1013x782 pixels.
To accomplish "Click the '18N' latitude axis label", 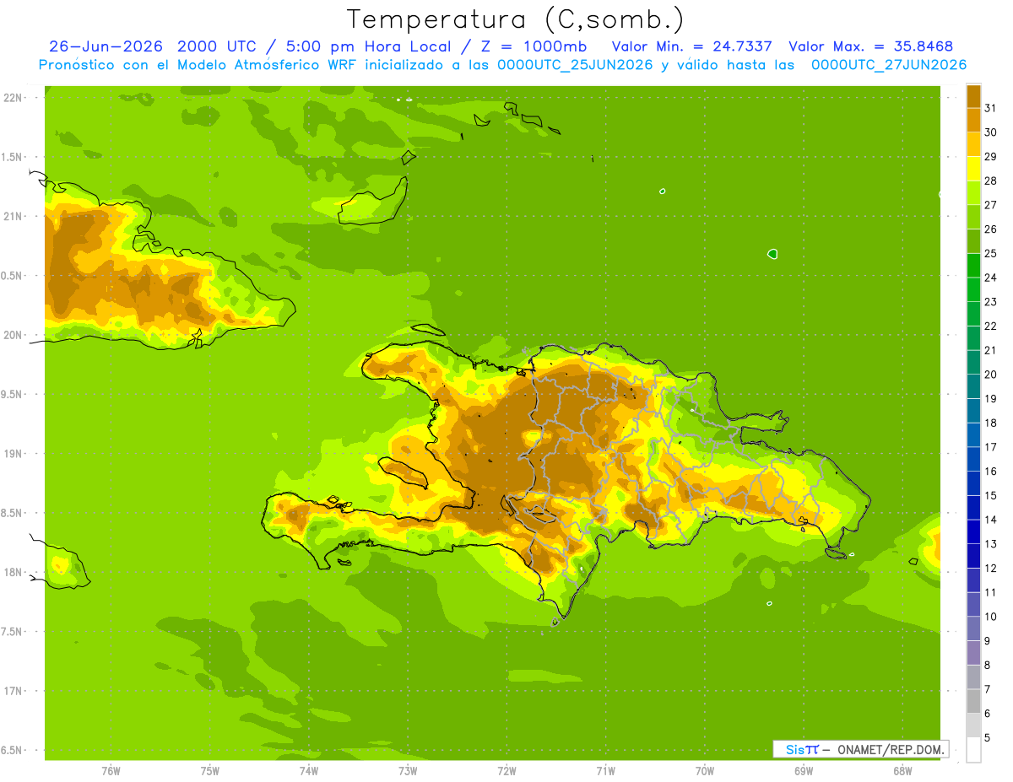I will (14, 573).
